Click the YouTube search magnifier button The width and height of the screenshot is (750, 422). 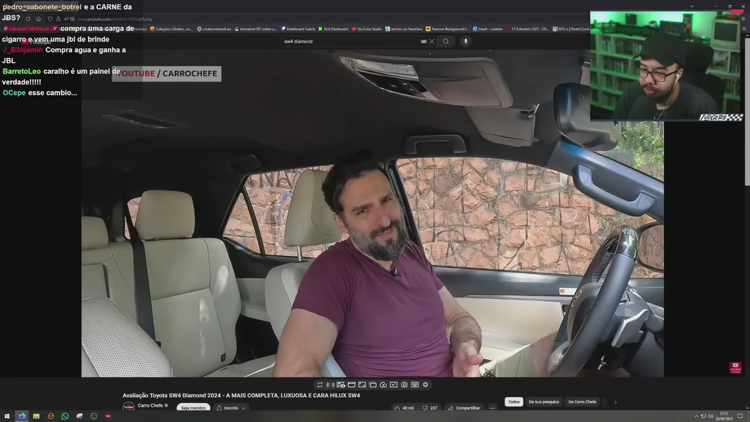click(446, 41)
